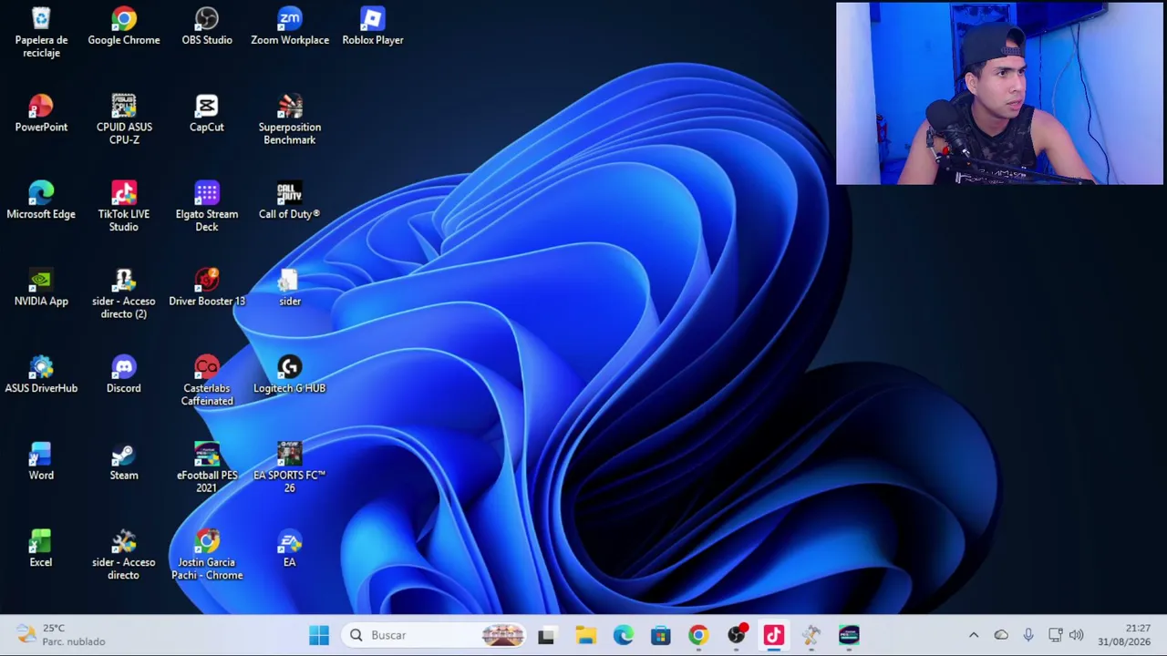Select the Call of Duty desktop icon
The height and width of the screenshot is (656, 1167).
click(x=290, y=201)
